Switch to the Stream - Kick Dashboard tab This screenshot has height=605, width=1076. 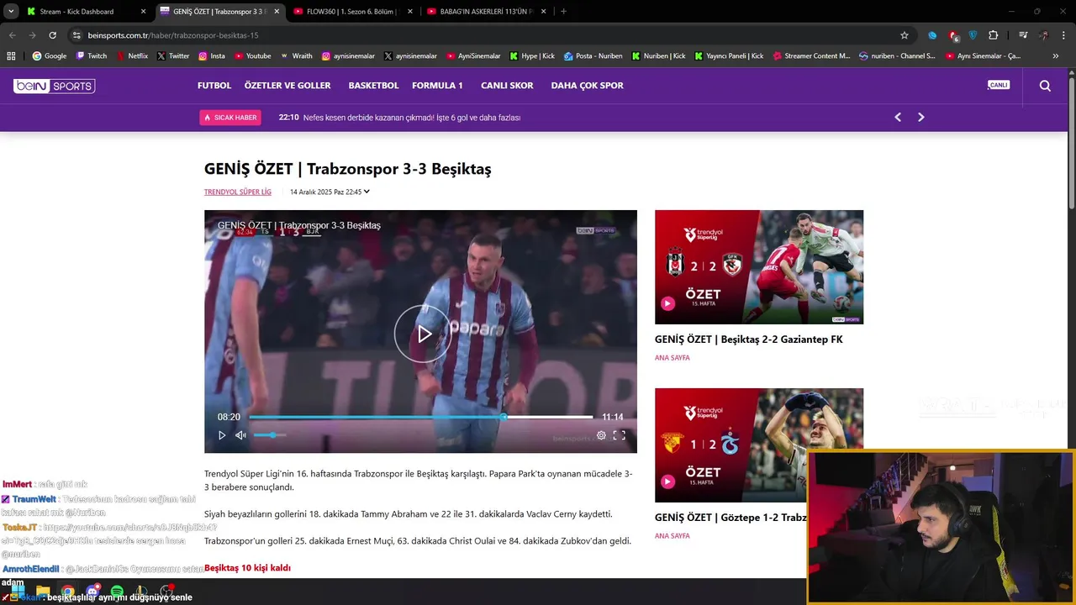[x=87, y=12]
